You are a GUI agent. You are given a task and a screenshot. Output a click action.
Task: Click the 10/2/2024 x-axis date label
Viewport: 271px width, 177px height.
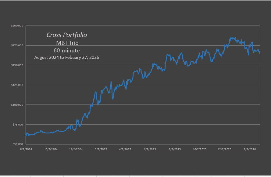coord(51,150)
